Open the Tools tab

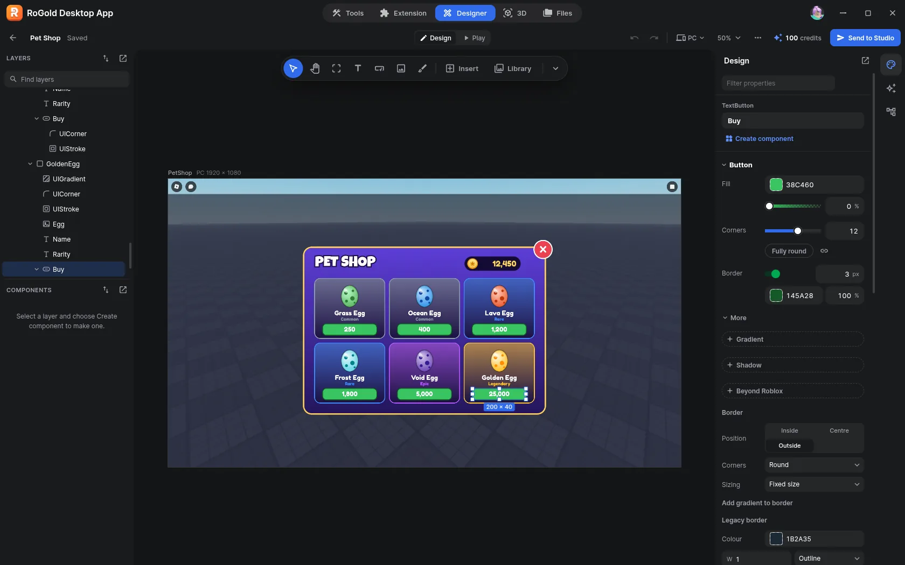[x=347, y=13]
